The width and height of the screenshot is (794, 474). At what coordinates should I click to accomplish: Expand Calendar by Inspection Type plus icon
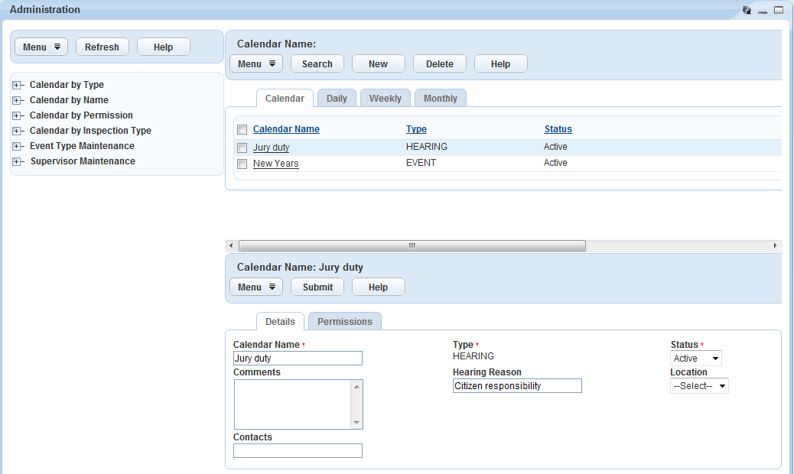click(x=16, y=131)
